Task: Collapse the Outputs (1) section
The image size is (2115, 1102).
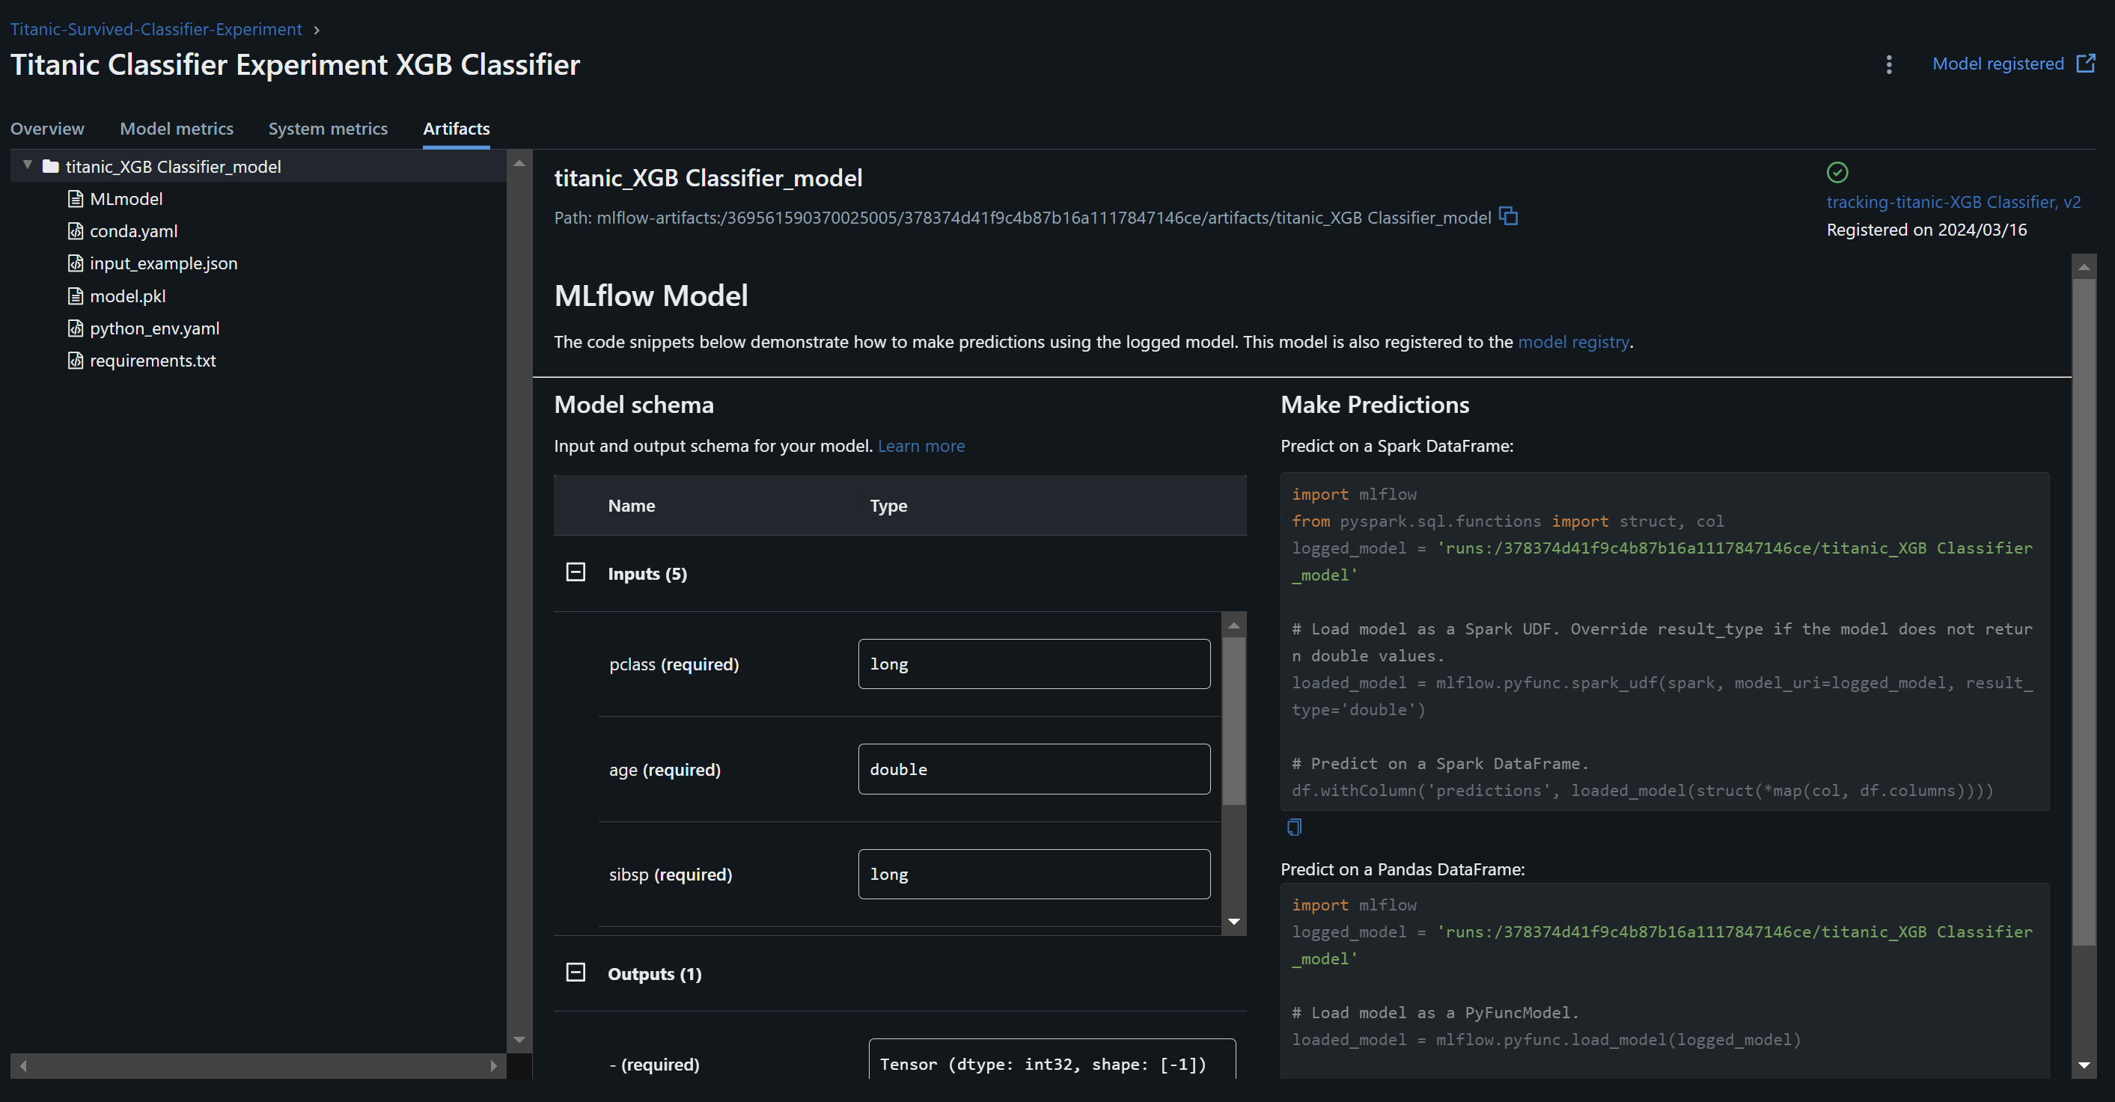Action: (x=576, y=972)
